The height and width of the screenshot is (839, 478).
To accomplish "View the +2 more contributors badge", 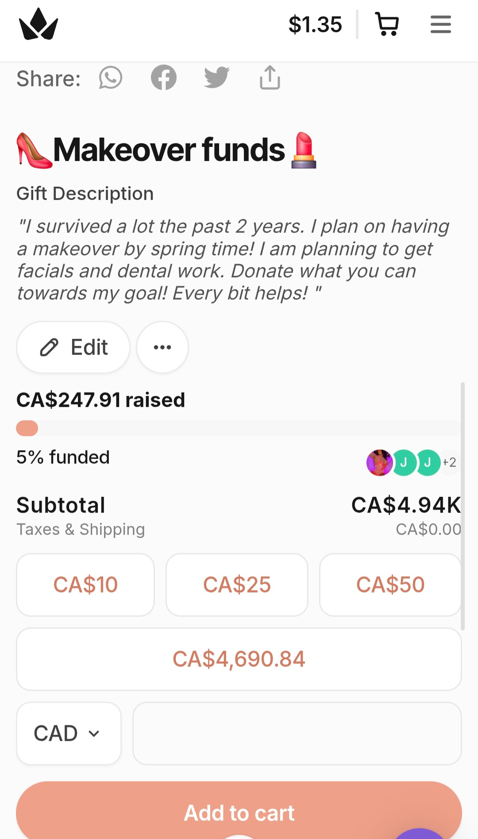I will coord(450,462).
